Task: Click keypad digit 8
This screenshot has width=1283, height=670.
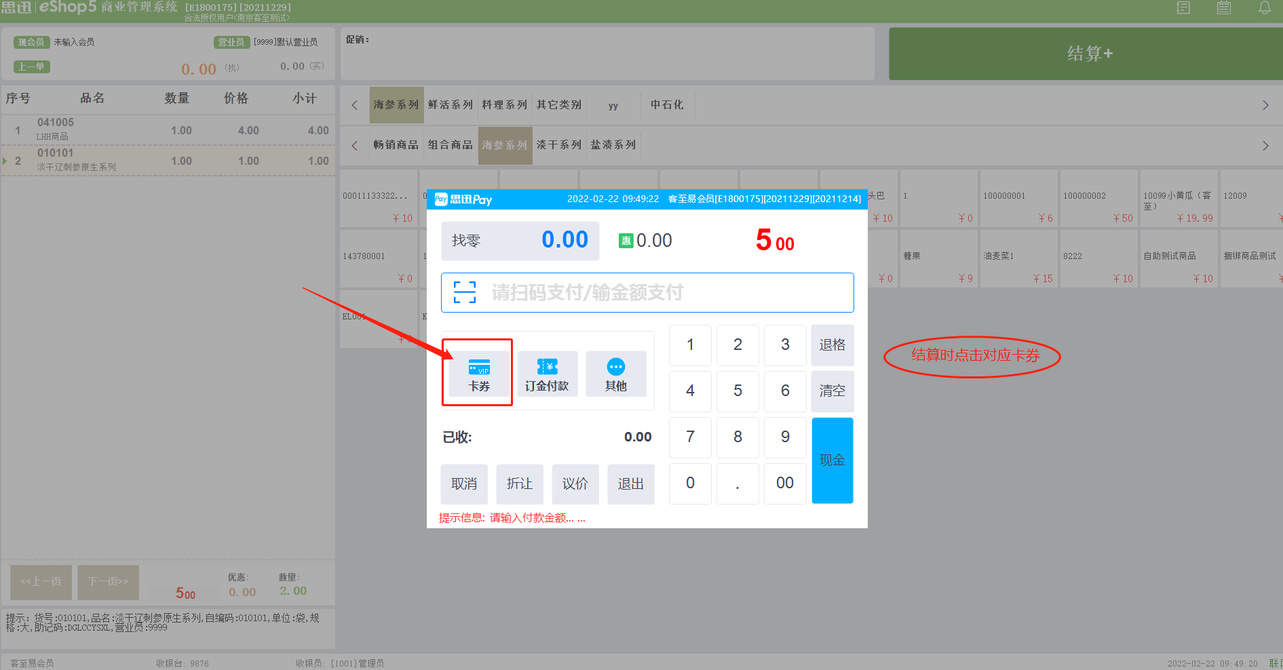Action: pyautogui.click(x=738, y=437)
